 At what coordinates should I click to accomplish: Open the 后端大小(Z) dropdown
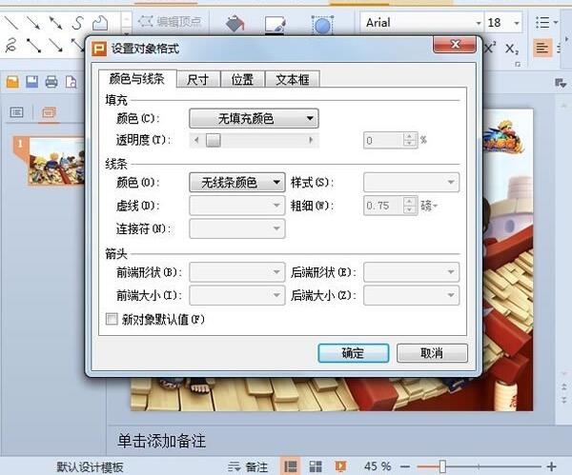tap(411, 295)
